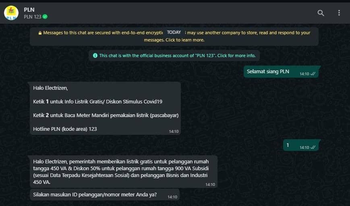Viewport: 350px width, 206px height.
Task: Click the 14:10 timestamp on the ID pelanggan message
Action: 172,197
